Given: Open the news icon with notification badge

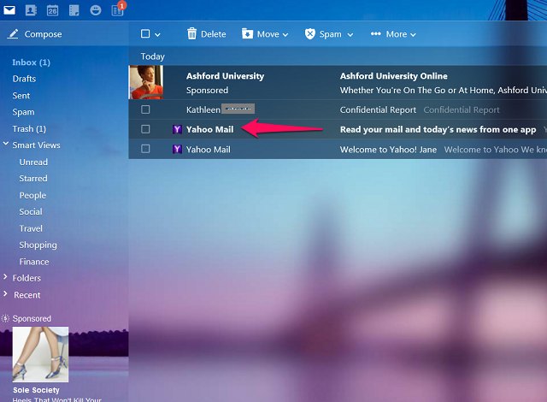Looking at the screenshot, I should pyautogui.click(x=117, y=10).
